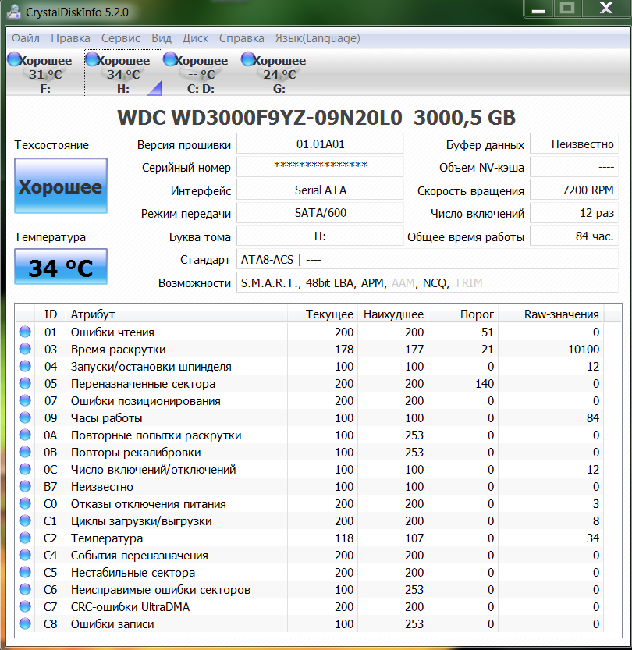Open the Язык(Language) menu
The width and height of the screenshot is (632, 650).
pyautogui.click(x=318, y=38)
